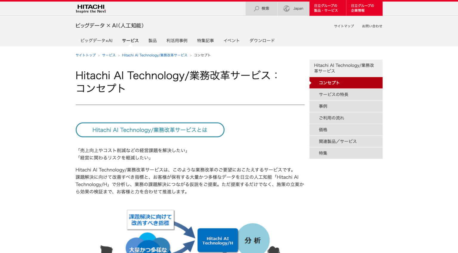
Task: Open the 利活用事例 navigation tab
Action: coord(177,41)
